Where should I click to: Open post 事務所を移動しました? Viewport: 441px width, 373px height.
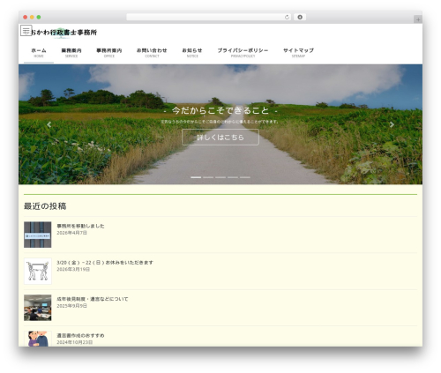(80, 226)
